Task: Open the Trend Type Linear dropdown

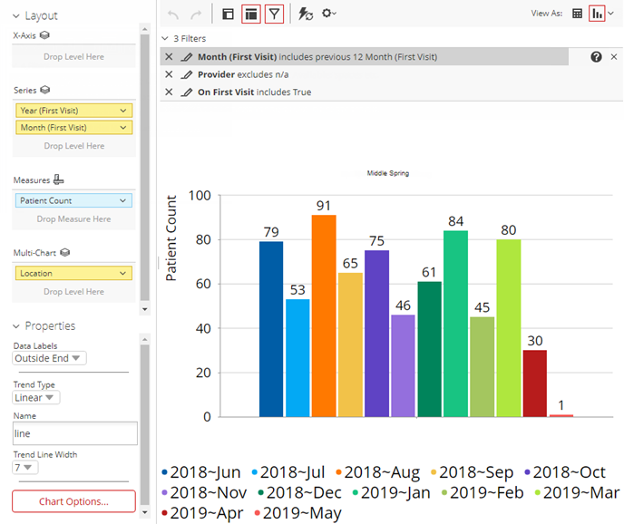Action: coord(36,397)
